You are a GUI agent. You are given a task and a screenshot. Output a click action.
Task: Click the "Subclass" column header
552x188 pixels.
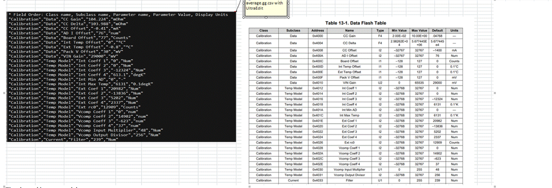[x=293, y=30]
